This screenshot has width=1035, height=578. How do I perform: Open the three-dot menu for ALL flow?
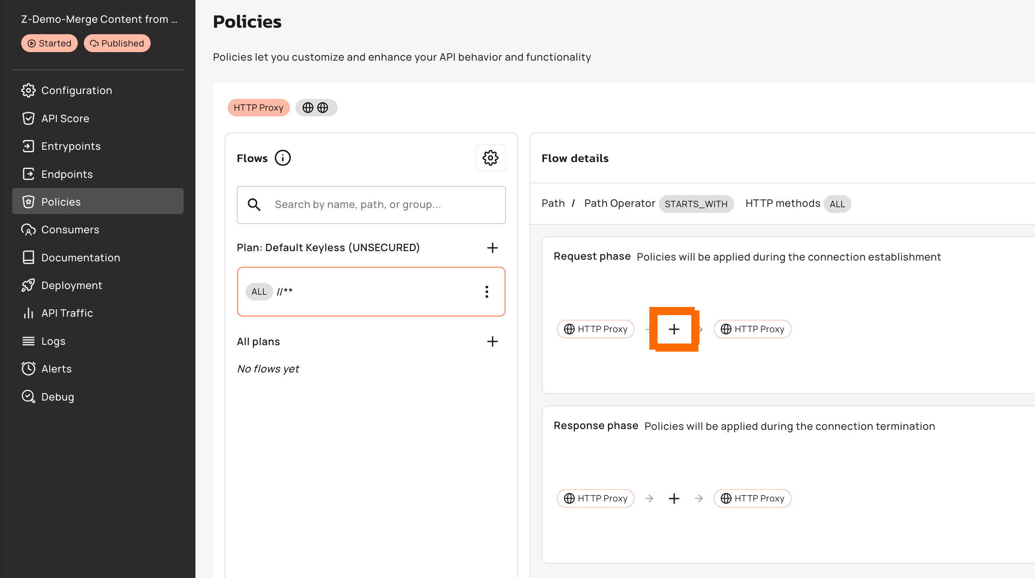(487, 291)
